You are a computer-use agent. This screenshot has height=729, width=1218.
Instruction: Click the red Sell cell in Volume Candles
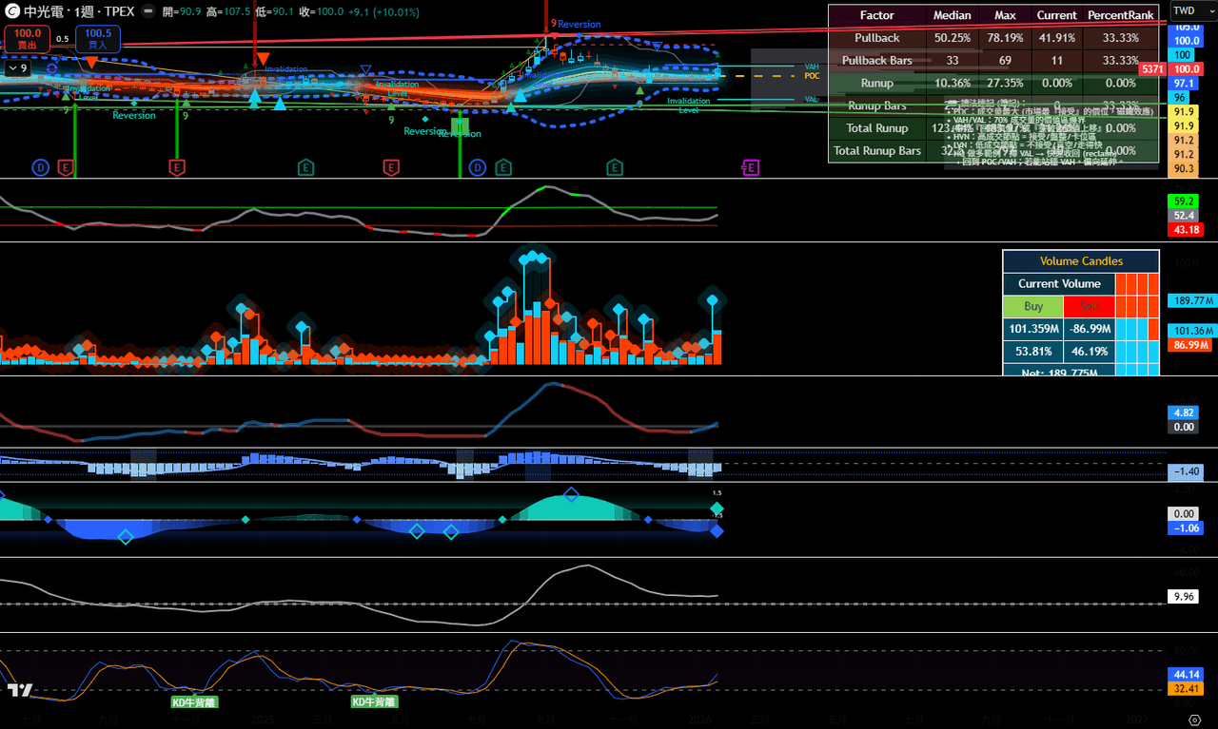click(x=1089, y=306)
